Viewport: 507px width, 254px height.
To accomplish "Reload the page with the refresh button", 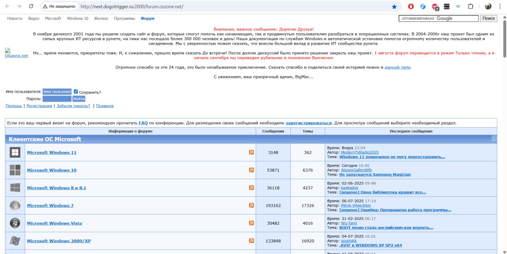I will click(31, 6).
